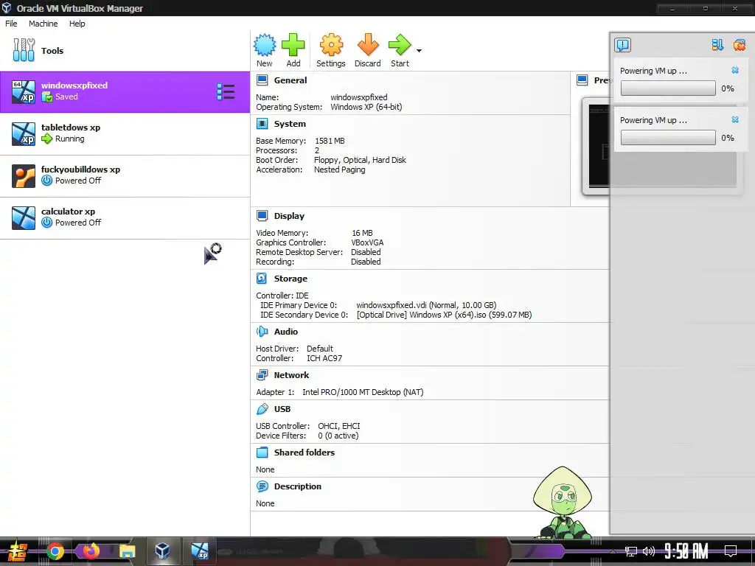Select the windowsxpfixed machine entry
This screenshot has width=755, height=566.
click(x=125, y=92)
